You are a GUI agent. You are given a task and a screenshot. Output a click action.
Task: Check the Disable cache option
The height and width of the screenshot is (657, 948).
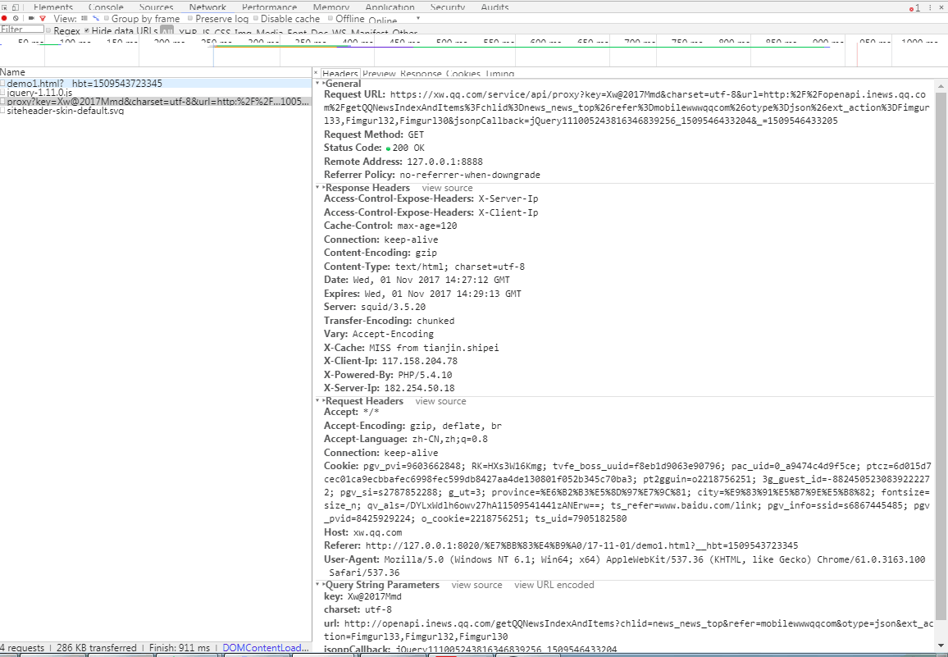[x=256, y=18]
